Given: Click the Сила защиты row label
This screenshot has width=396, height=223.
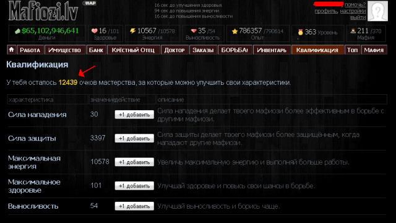Looking at the screenshot, I should (x=32, y=138).
